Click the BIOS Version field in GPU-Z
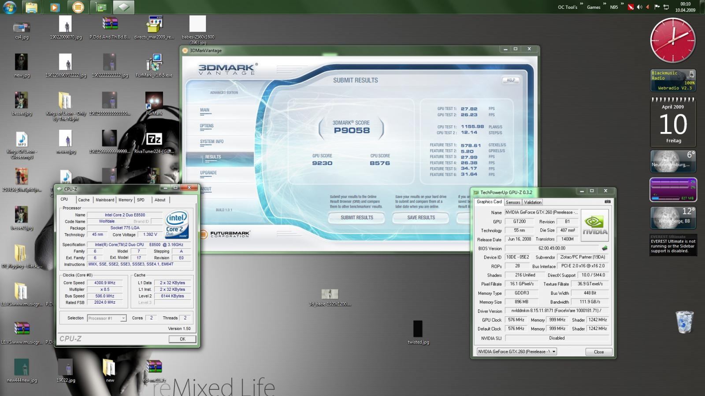Viewport: 705px width, 396px height. (x=552, y=248)
